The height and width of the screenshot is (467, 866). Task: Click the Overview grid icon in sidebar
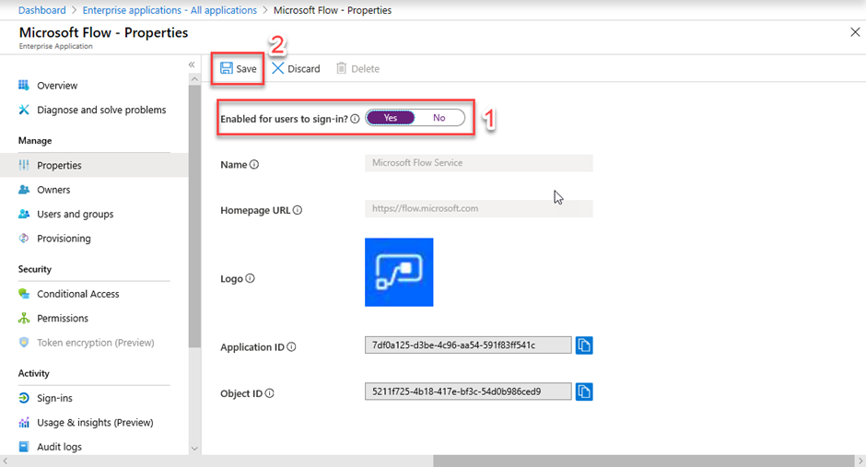(24, 85)
